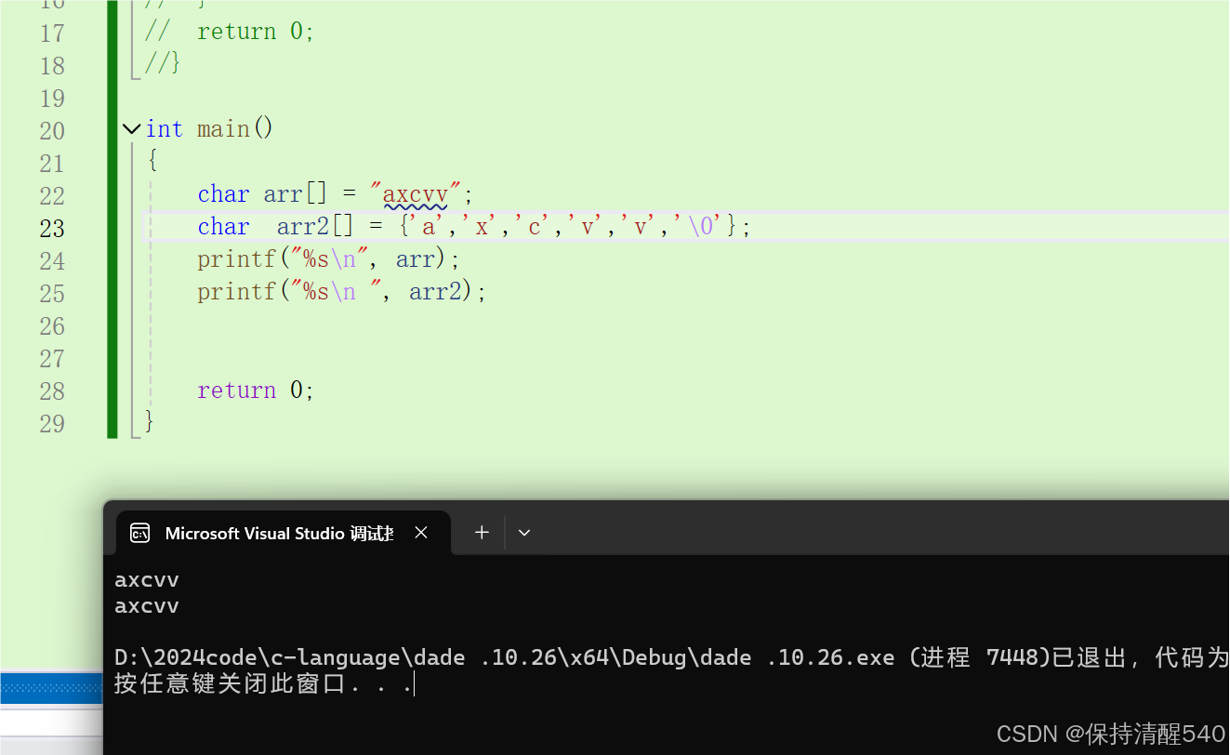Open a new terminal tab with the plus button
Viewport: 1230px width, 755px height.
coord(482,532)
